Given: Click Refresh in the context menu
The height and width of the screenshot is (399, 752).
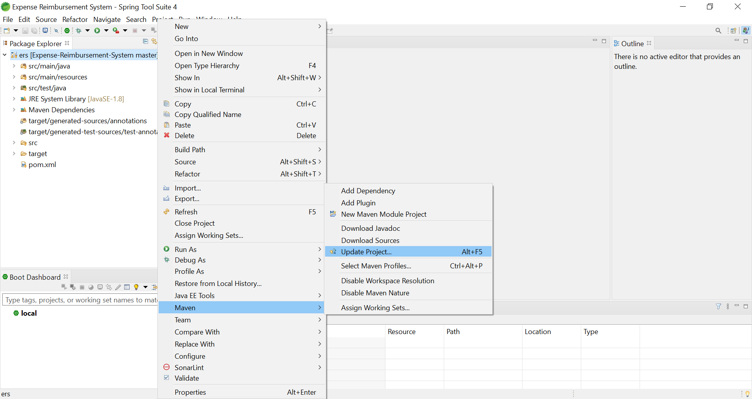Looking at the screenshot, I should click(242, 212).
